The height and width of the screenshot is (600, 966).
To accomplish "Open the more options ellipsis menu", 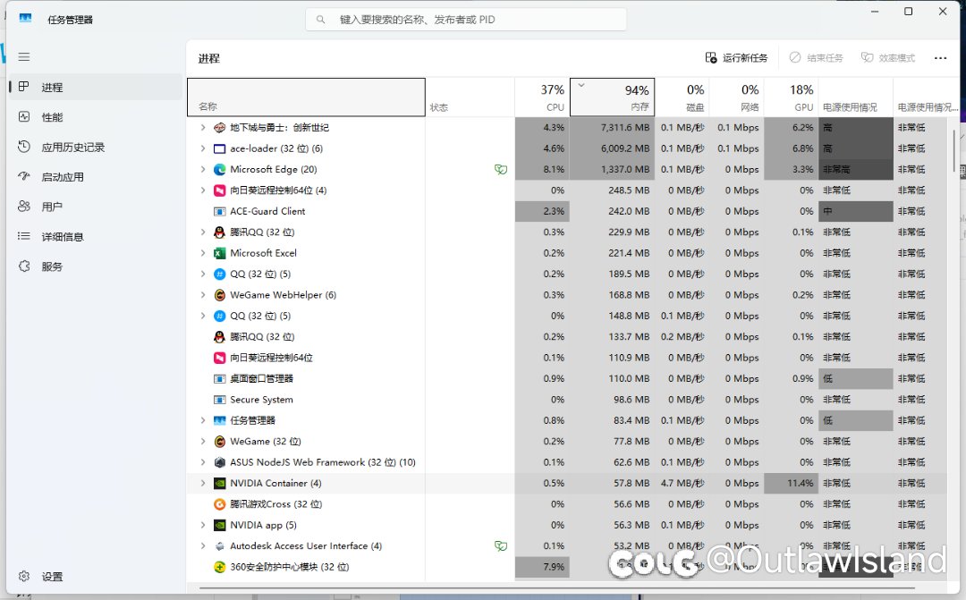I will pyautogui.click(x=940, y=58).
